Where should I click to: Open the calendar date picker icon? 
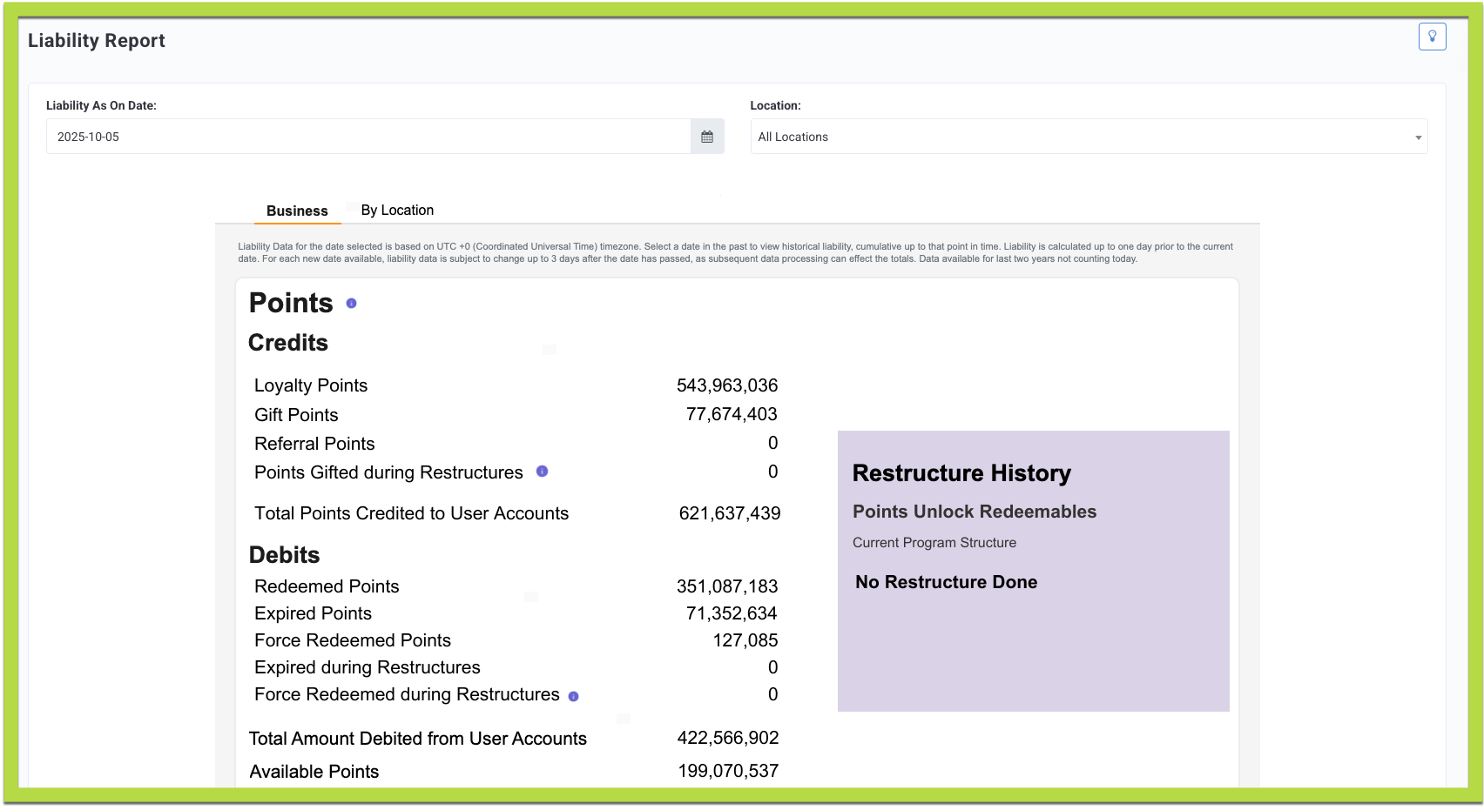click(x=707, y=137)
